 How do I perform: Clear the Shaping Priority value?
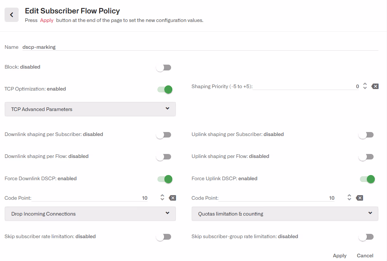tap(375, 86)
